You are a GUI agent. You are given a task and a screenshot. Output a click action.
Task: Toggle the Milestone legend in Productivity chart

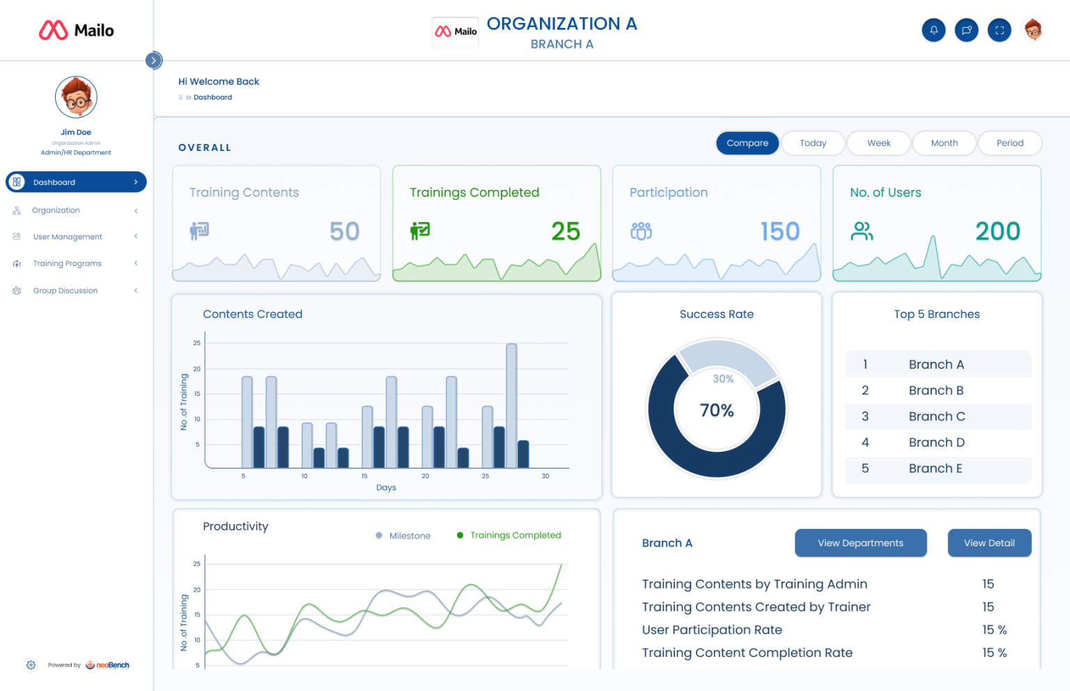[x=403, y=535]
